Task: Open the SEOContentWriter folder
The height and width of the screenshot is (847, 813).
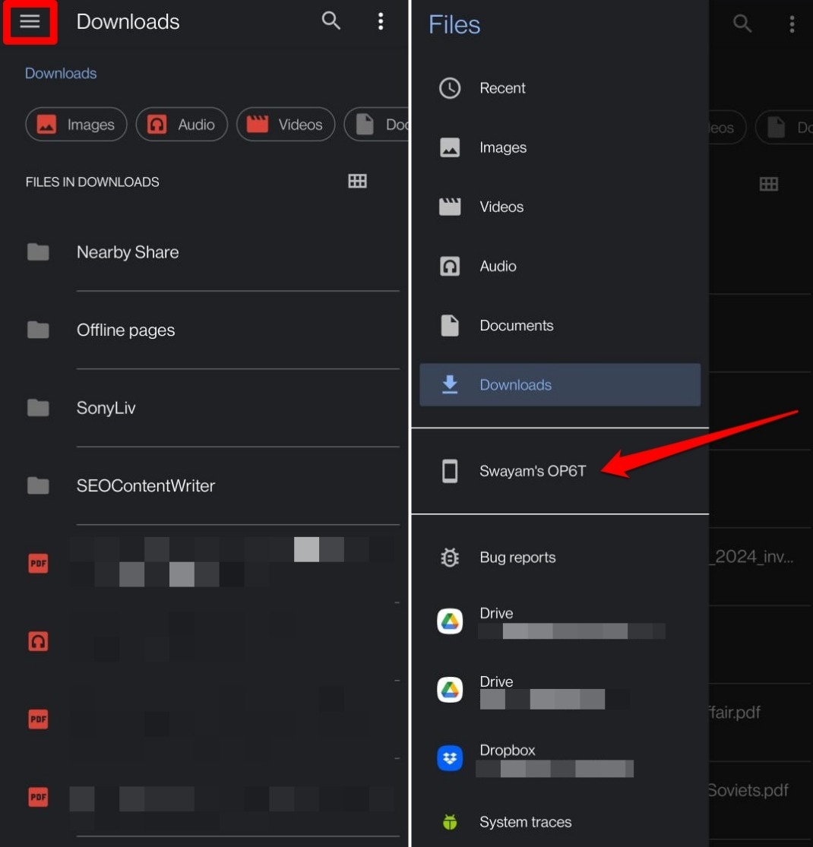Action: point(204,485)
